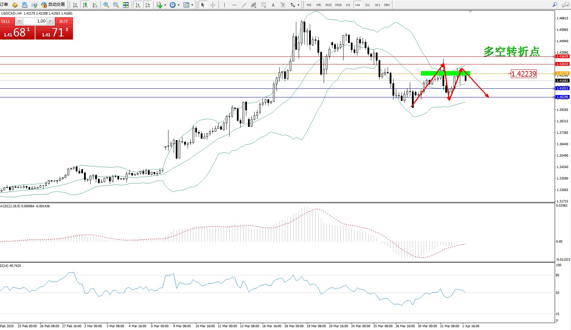571x330 pixels.
Task: Click the Zoom Out magnifier icon
Action: (116, 5)
